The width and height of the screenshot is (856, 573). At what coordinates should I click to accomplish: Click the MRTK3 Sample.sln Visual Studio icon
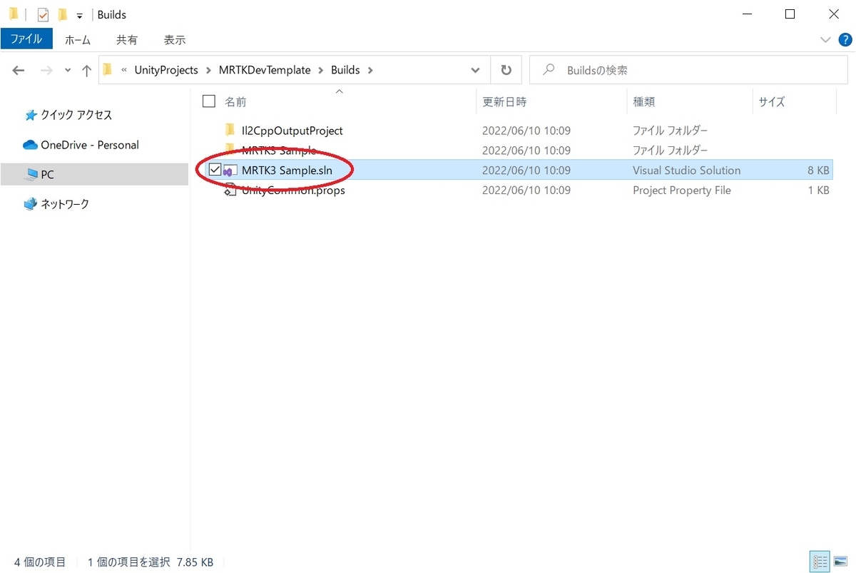230,171
